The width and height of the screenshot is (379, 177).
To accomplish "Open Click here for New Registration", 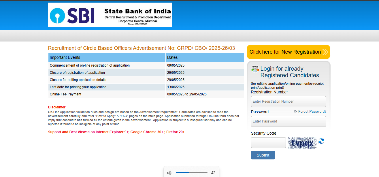I will [289, 52].
